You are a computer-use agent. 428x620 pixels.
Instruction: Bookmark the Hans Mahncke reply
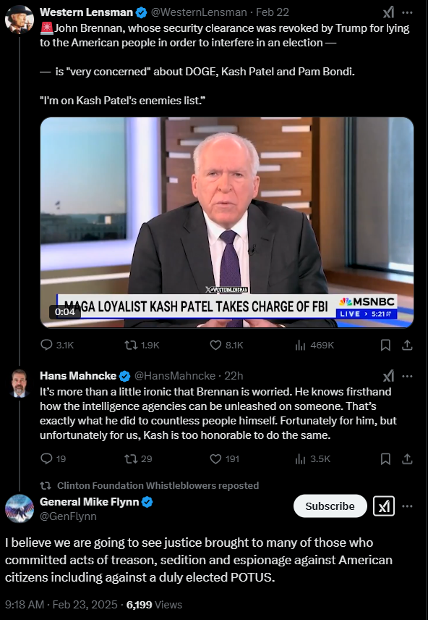[x=385, y=458]
